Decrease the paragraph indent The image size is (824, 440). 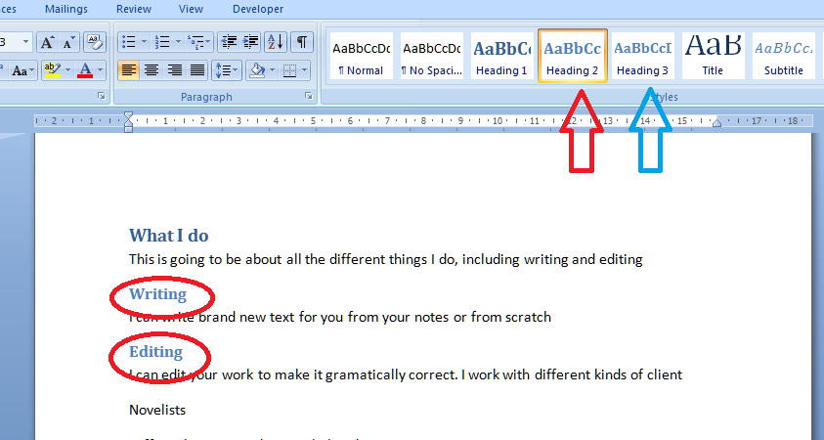229,42
